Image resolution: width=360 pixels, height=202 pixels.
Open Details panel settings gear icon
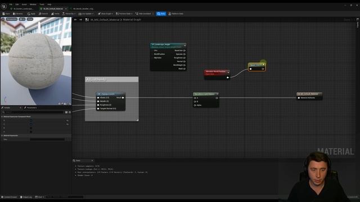[70, 112]
